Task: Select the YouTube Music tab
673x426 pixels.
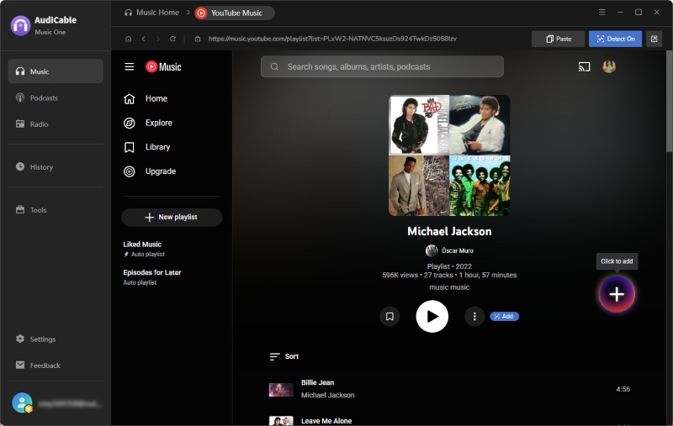Action: click(x=235, y=13)
